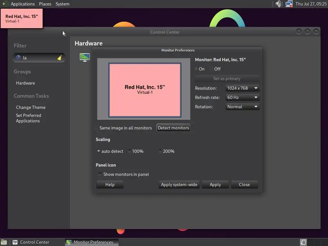Open the Resolution dropdown showing 1024 x 768
The width and height of the screenshot is (328, 246).
click(x=242, y=88)
